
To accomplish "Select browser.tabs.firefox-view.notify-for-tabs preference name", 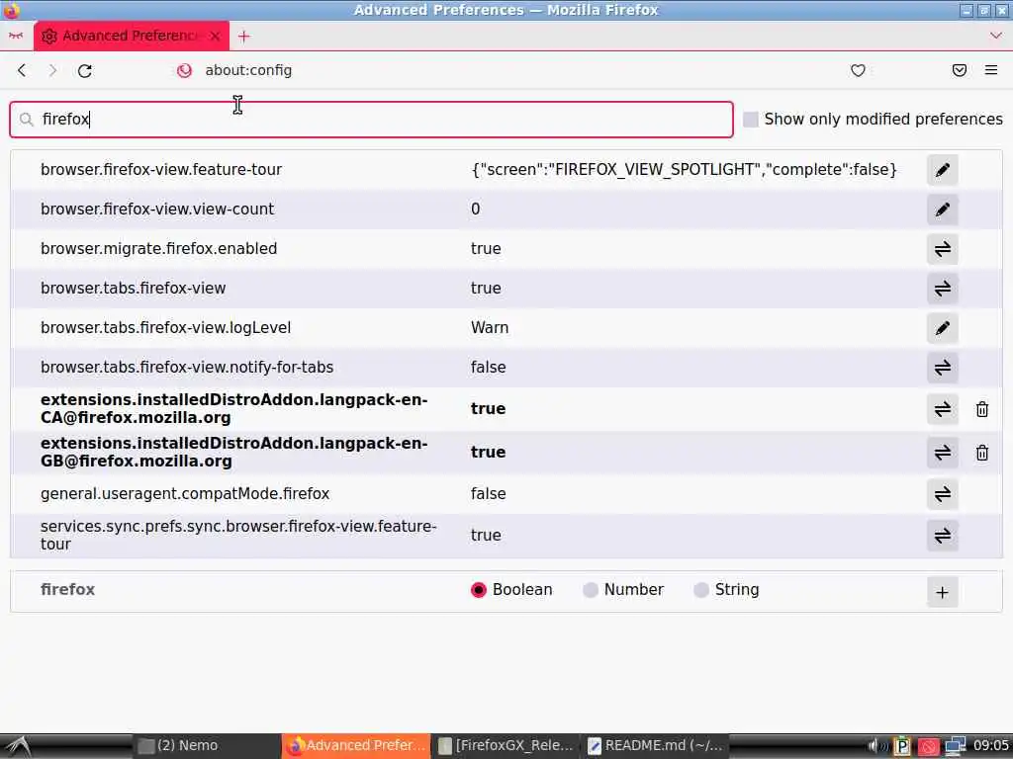I will click(187, 368).
